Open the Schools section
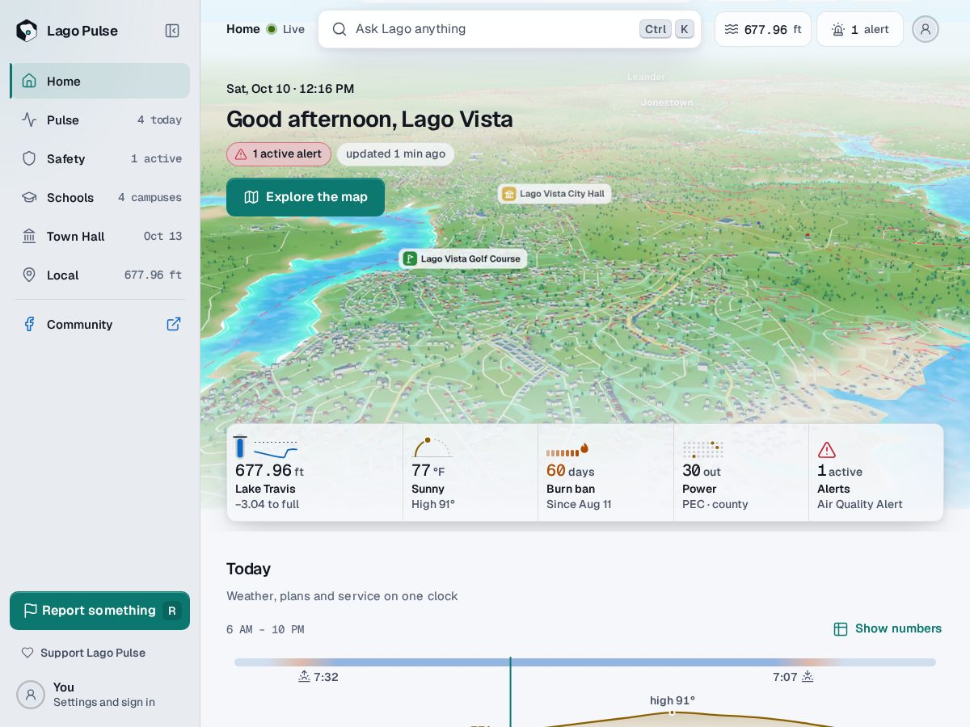 100,197
